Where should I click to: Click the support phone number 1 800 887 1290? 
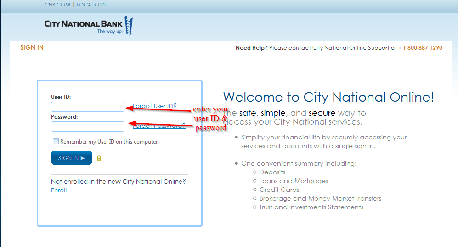tap(420, 48)
